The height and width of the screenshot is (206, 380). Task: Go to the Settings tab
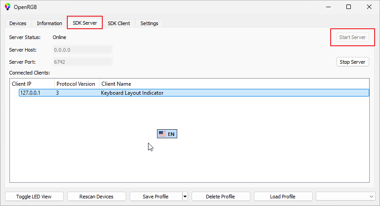[x=149, y=23]
